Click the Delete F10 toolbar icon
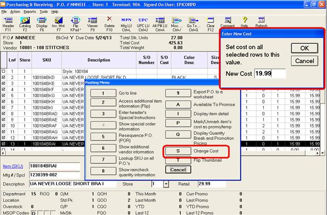The height and width of the screenshot is (215, 327). (109, 21)
